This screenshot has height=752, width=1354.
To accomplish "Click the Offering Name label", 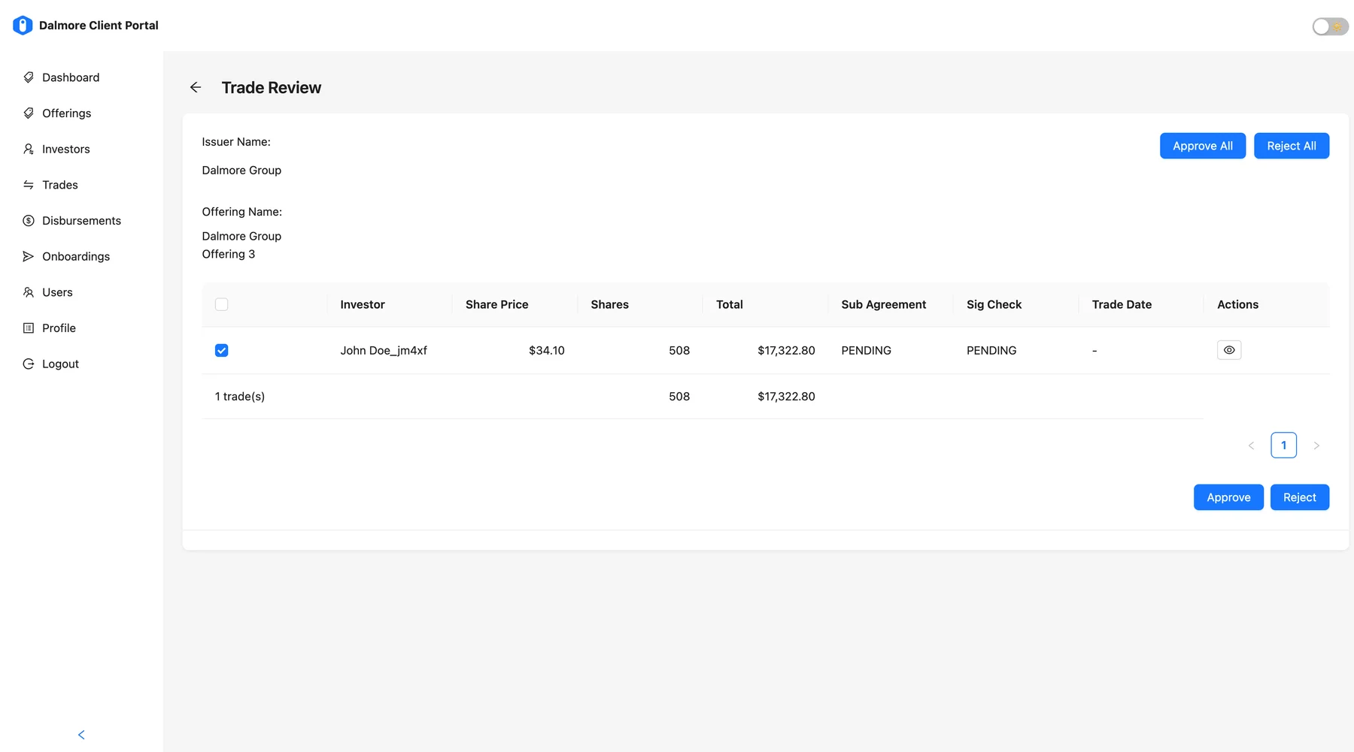I will coord(242,212).
